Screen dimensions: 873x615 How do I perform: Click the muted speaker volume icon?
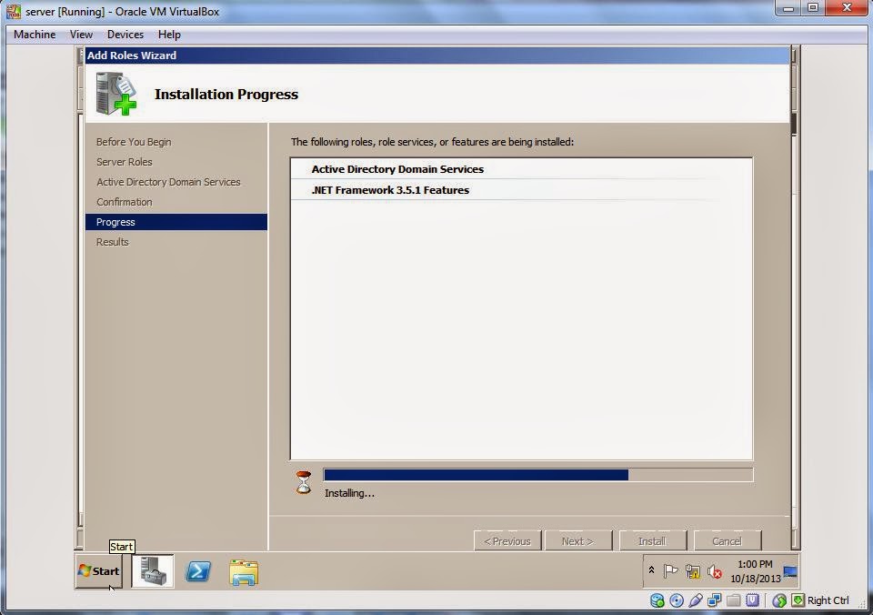pyautogui.click(x=715, y=571)
